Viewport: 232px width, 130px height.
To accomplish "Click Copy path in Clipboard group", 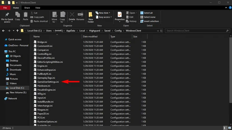I will point(37,17).
